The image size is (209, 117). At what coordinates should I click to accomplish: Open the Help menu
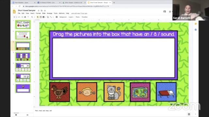[68, 13]
